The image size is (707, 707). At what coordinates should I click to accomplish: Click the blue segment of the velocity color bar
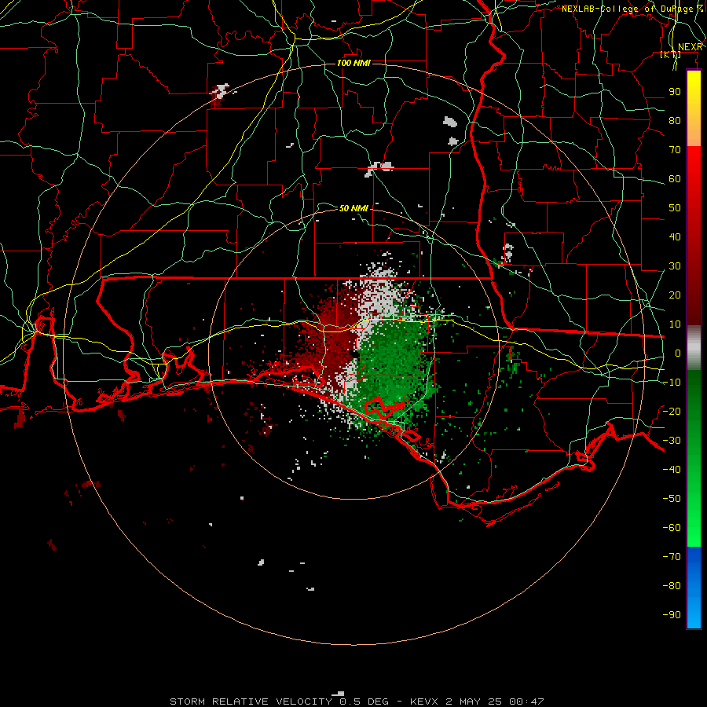tap(694, 587)
